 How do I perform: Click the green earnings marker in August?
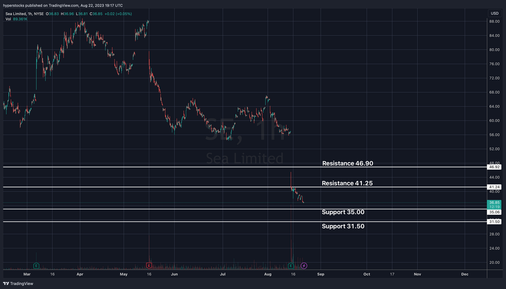point(291,265)
